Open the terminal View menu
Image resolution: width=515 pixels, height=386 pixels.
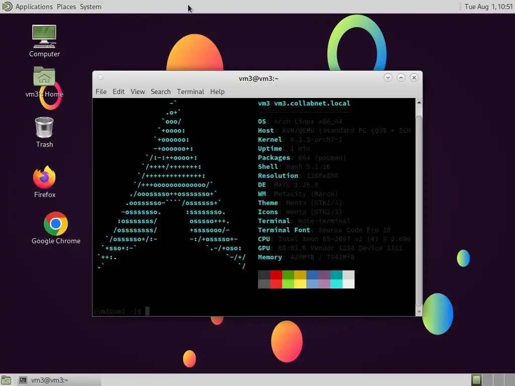[138, 91]
